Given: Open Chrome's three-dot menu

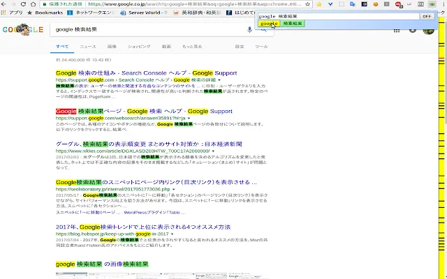Looking at the screenshot, I should pyautogui.click(x=444, y=4).
